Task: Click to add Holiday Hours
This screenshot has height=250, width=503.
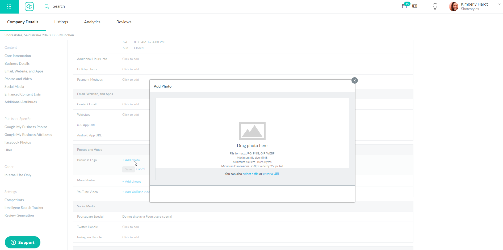Action: pyautogui.click(x=131, y=69)
